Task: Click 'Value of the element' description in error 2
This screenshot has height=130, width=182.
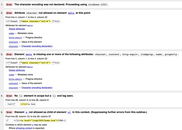Action: (31, 42)
